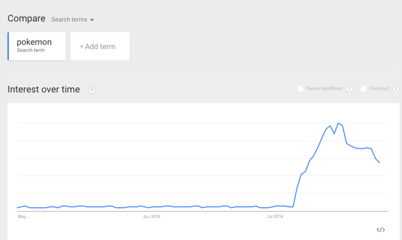402x240 pixels.
Task: Select the pokemon search term card
Action: pos(36,46)
